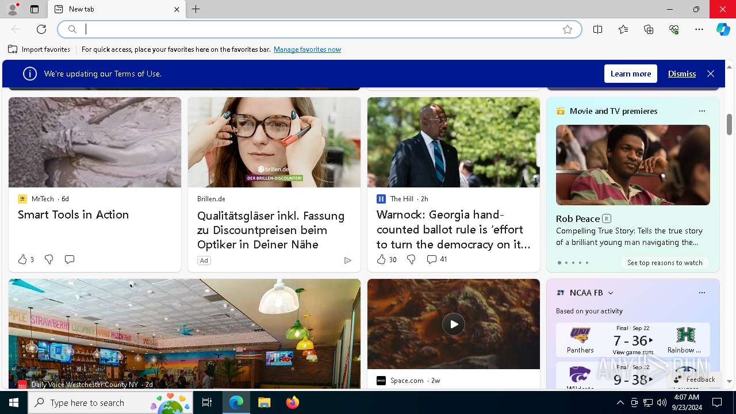Viewport: 736px width, 414px height.
Task: Open the Brillen.de ad headline
Action: (271, 230)
